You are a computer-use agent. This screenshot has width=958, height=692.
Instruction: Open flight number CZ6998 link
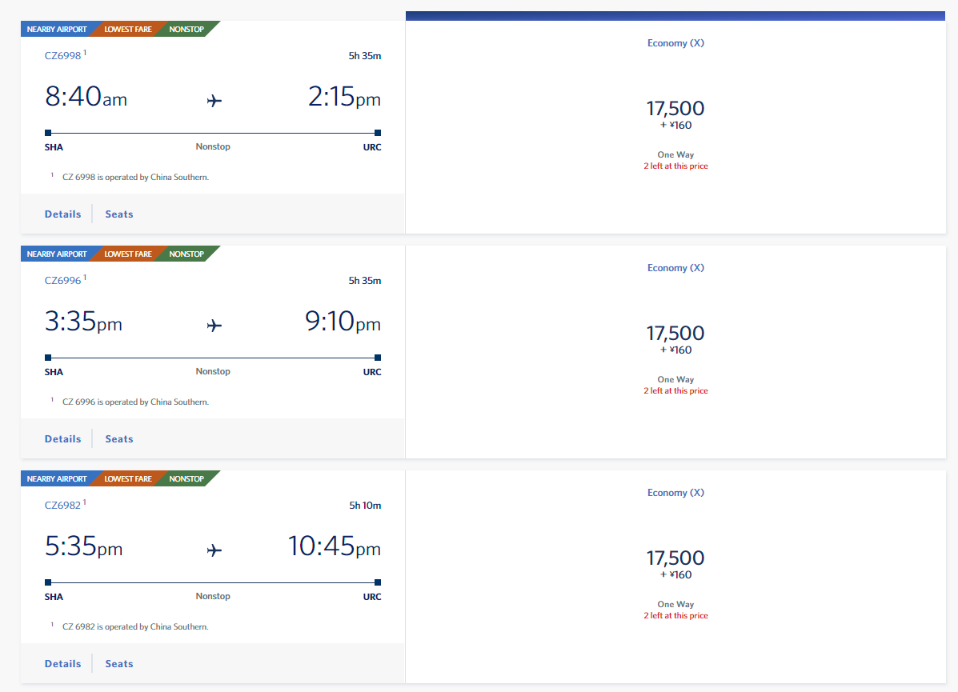pyautogui.click(x=63, y=55)
